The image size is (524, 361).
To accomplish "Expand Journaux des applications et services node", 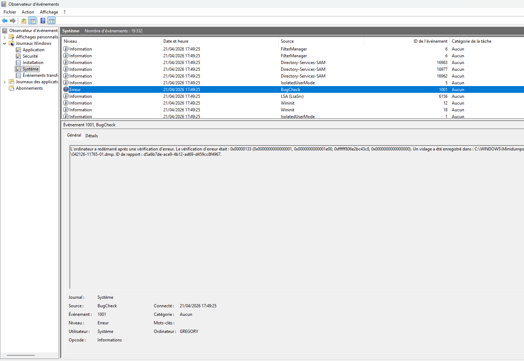I will tap(4, 82).
